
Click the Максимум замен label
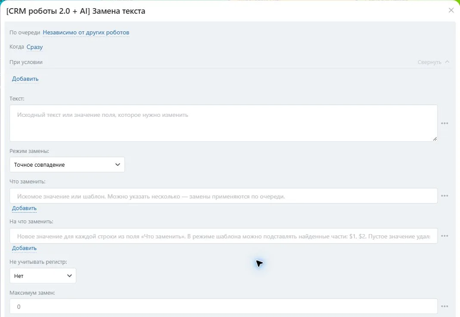coord(32,293)
